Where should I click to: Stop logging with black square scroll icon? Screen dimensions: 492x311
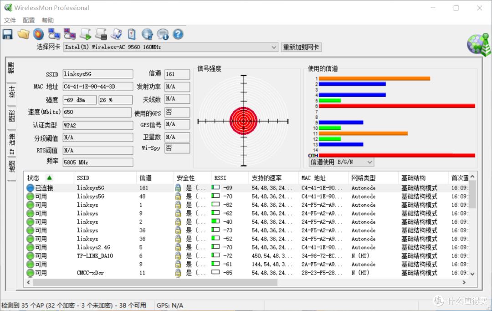point(101,34)
